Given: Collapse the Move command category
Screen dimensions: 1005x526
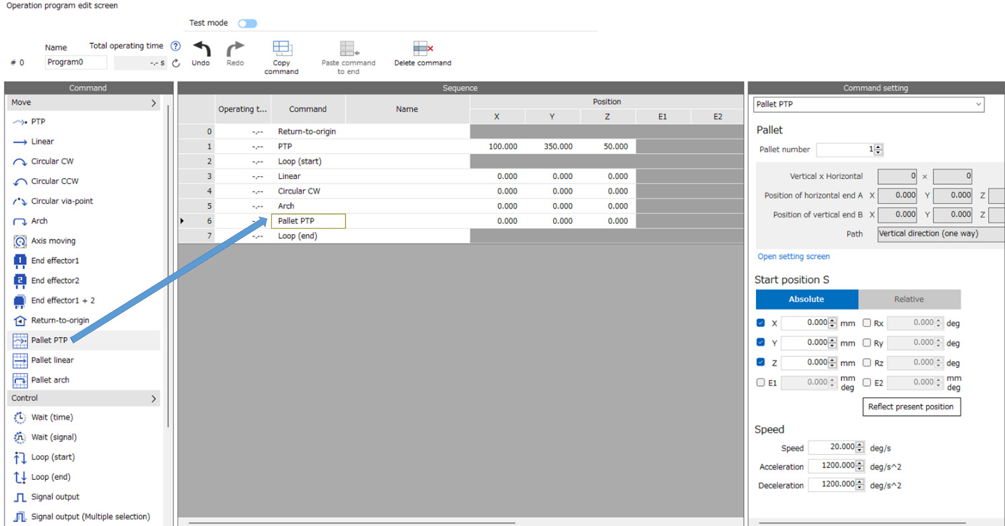Looking at the screenshot, I should coord(153,103).
